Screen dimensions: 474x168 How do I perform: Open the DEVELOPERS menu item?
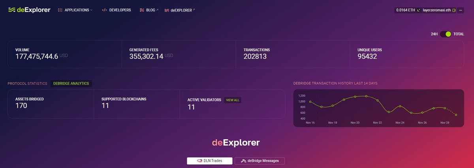click(x=116, y=10)
